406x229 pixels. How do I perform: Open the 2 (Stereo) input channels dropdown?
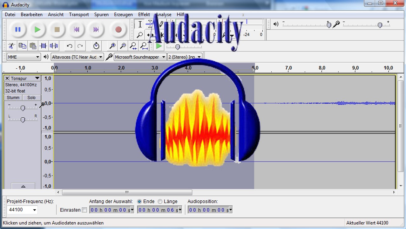(x=185, y=57)
